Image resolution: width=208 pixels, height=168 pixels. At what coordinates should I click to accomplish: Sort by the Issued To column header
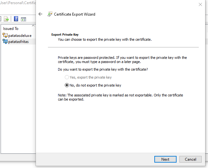click(11, 29)
